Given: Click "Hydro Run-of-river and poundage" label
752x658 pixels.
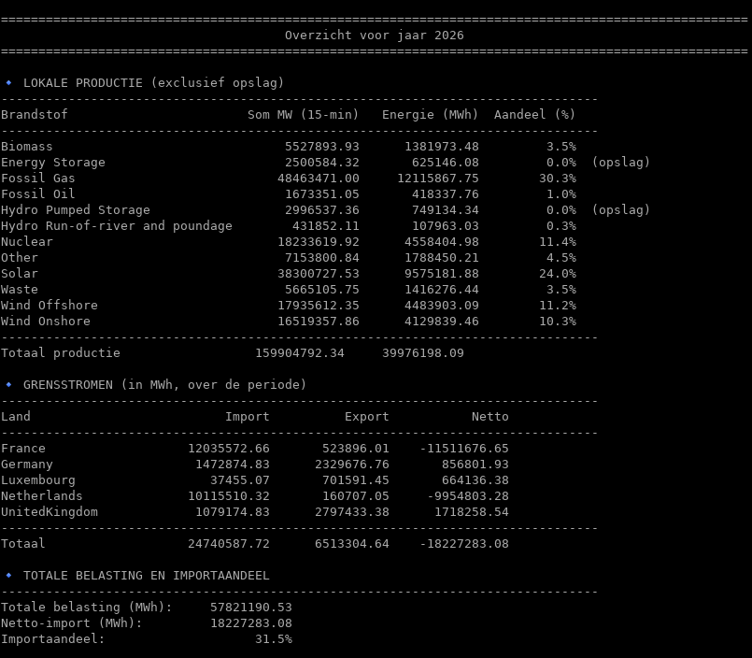Looking at the screenshot, I should coord(117,225).
